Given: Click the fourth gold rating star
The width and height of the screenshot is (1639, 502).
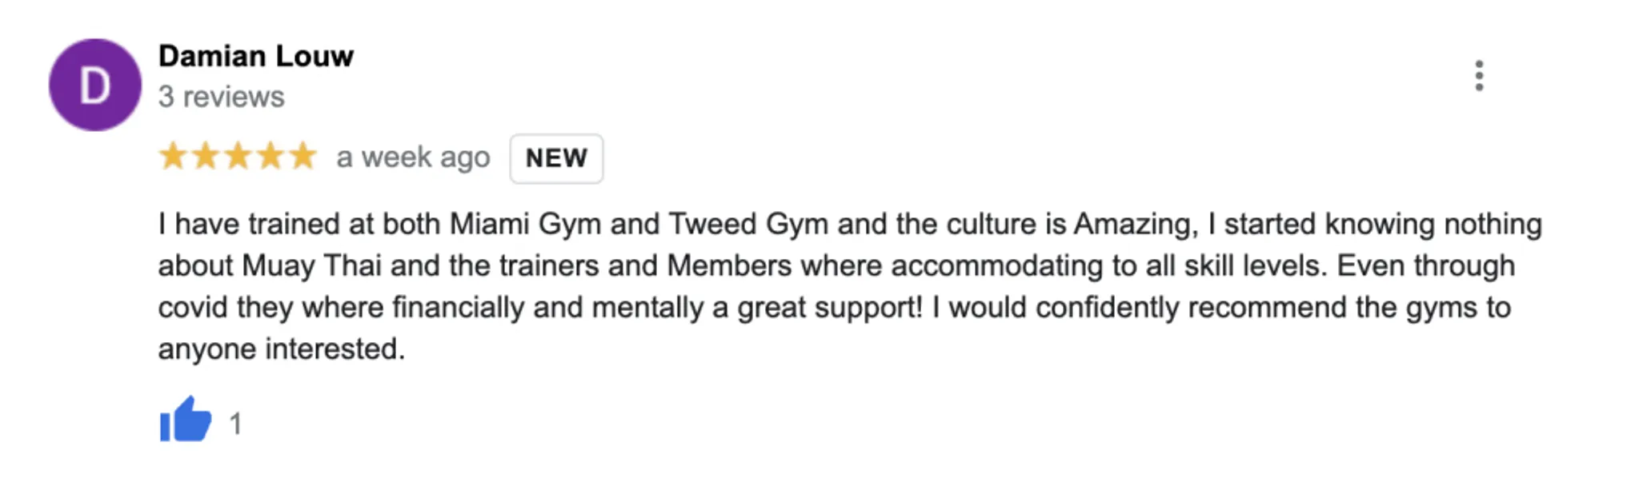Looking at the screenshot, I should pyautogui.click(x=270, y=156).
